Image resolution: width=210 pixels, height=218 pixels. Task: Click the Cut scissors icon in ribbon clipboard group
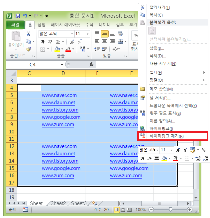pos(28,34)
